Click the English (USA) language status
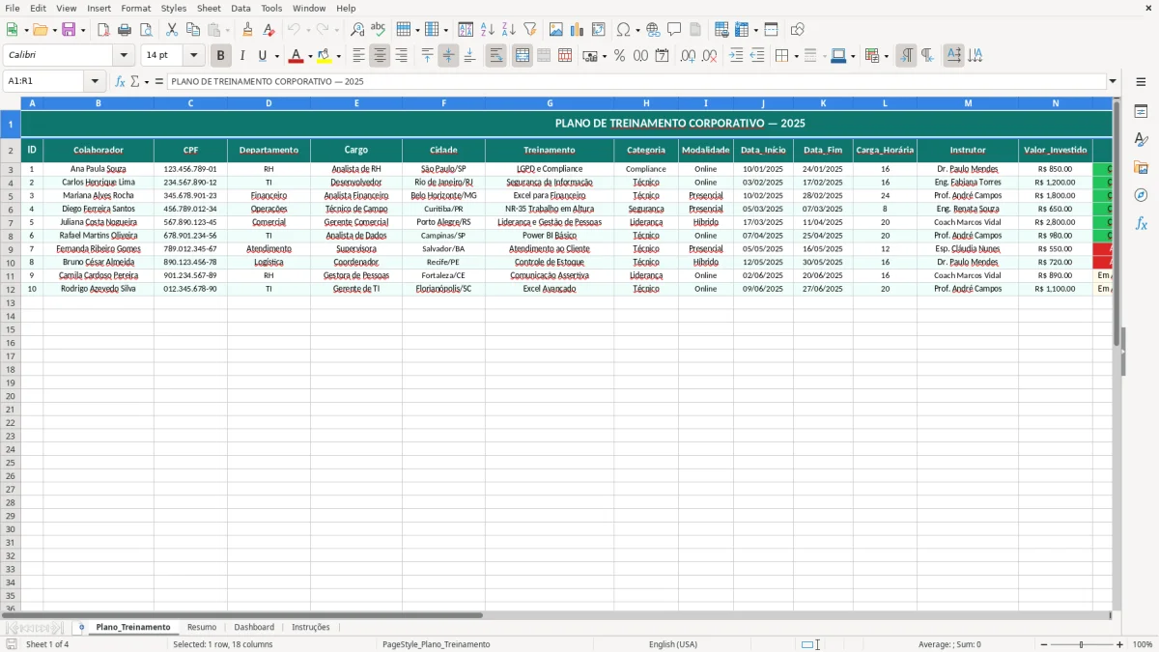Image resolution: width=1159 pixels, height=652 pixels. click(x=673, y=644)
